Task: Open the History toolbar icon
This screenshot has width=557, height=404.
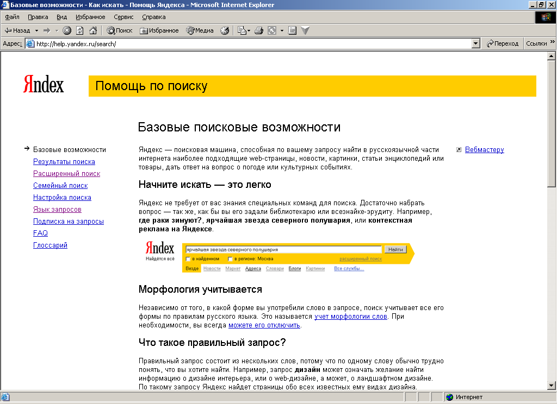Action: [225, 30]
